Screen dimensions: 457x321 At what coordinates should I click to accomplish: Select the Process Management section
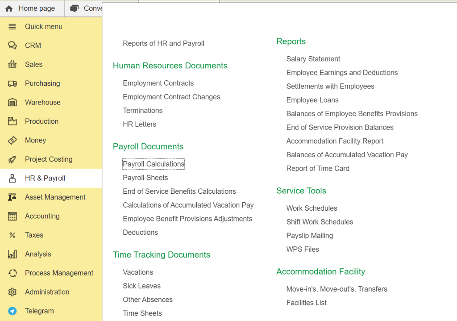[51, 273]
